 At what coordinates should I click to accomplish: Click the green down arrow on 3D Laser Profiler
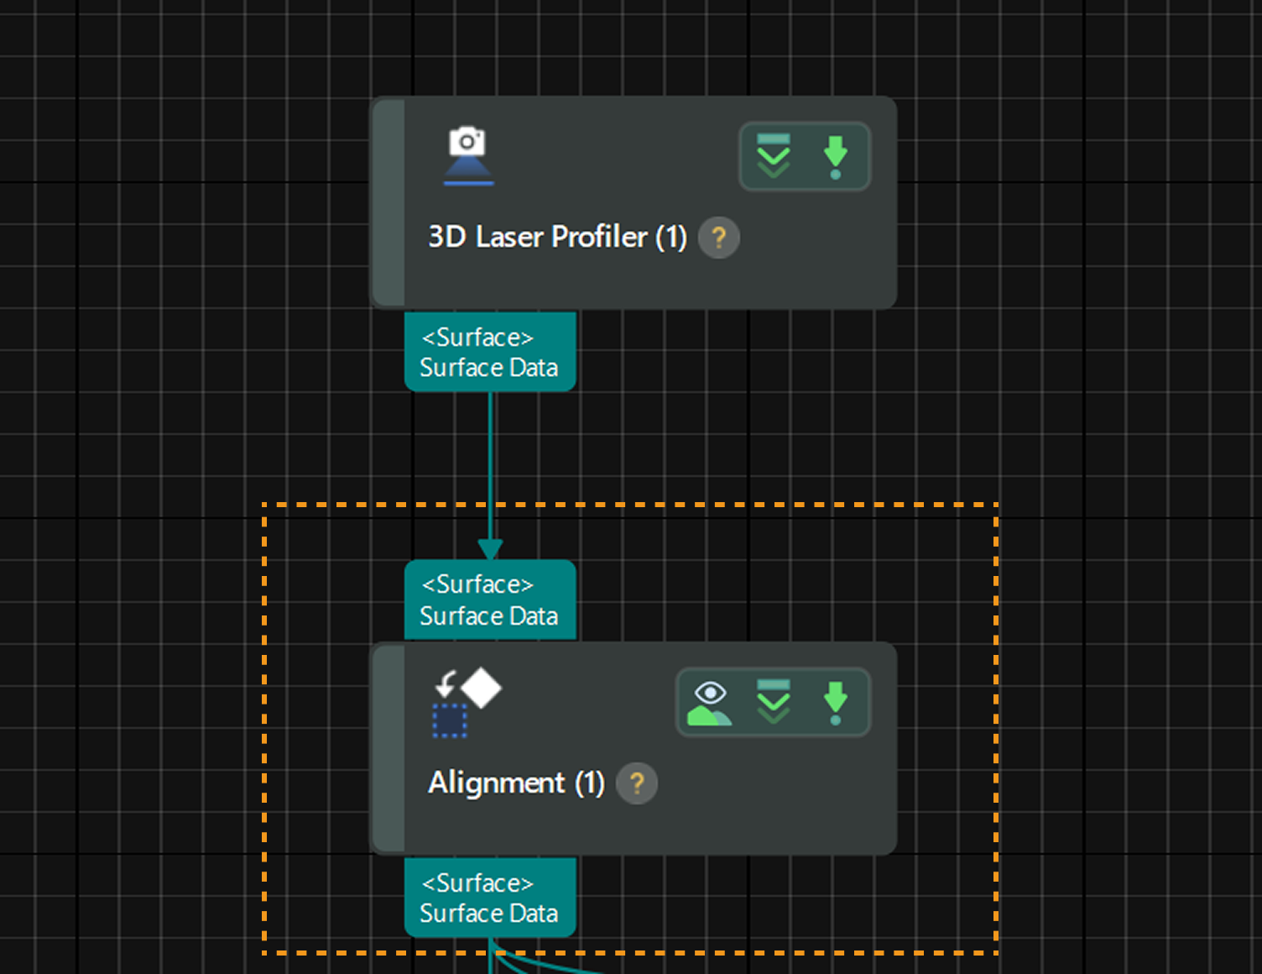click(x=835, y=157)
